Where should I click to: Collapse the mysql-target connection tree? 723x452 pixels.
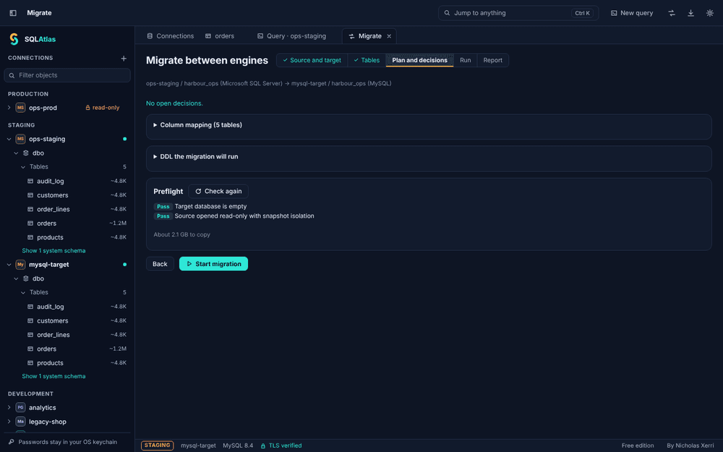click(x=9, y=265)
